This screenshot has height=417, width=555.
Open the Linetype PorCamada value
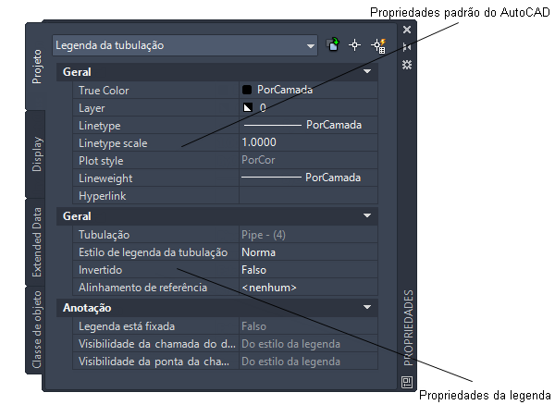pyautogui.click(x=308, y=125)
